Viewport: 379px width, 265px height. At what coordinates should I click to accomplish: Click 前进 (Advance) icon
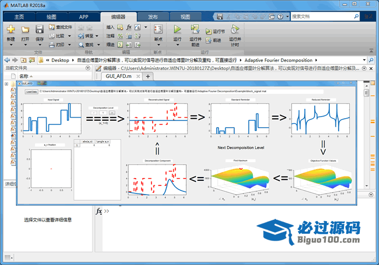click(208, 40)
